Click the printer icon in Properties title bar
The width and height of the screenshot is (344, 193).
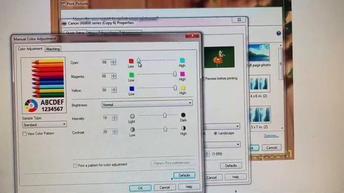(64, 23)
